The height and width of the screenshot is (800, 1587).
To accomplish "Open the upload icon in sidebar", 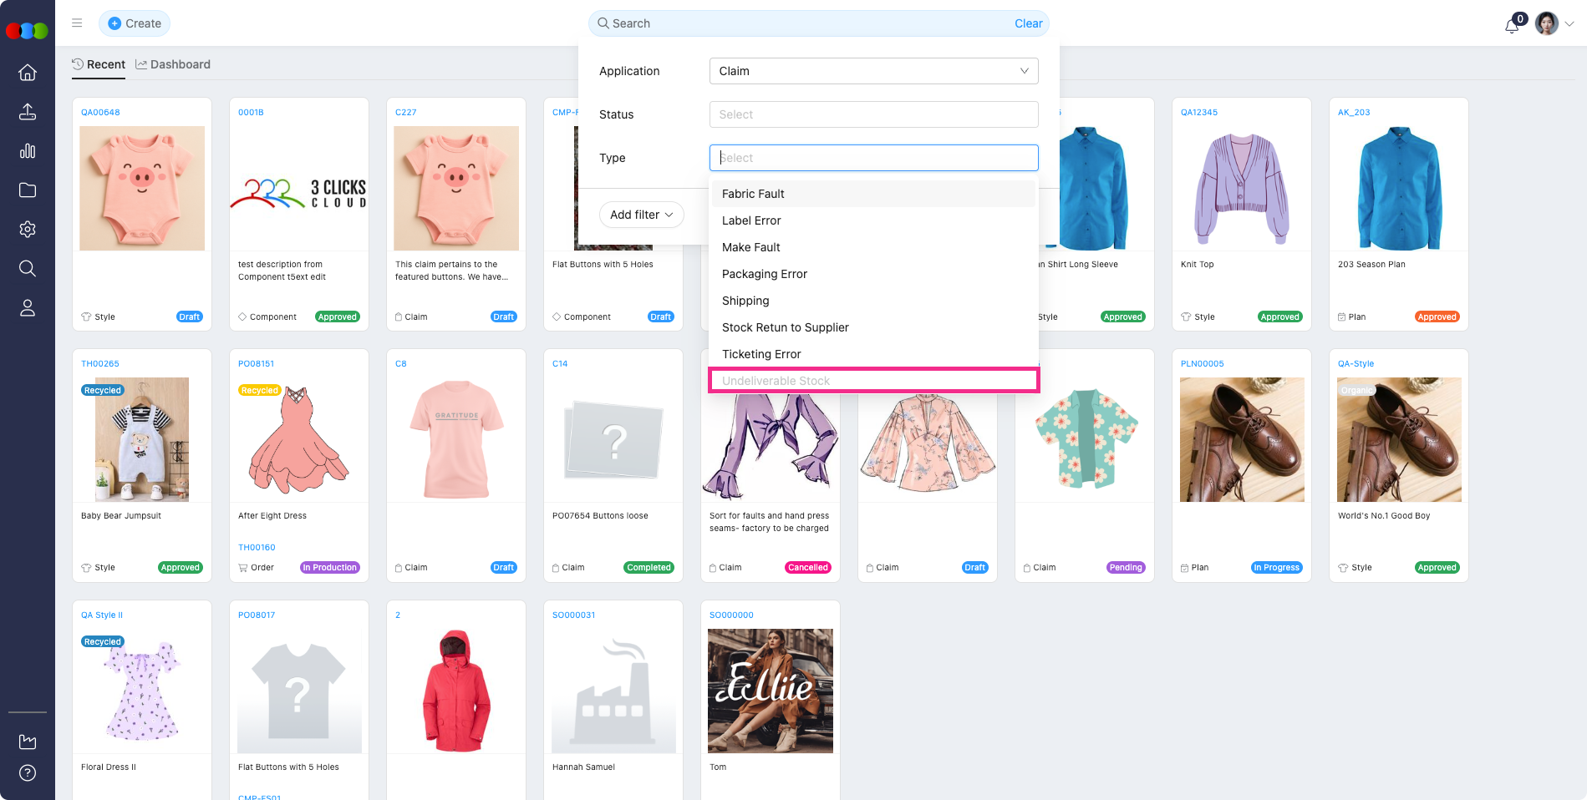I will (28, 112).
